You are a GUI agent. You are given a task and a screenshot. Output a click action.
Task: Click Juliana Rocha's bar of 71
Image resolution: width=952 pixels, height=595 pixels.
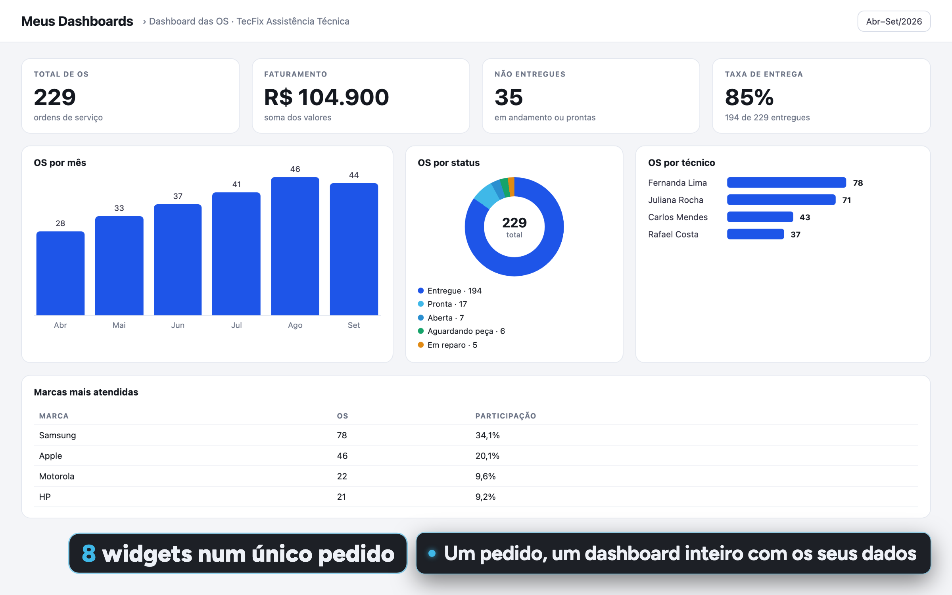coord(781,200)
